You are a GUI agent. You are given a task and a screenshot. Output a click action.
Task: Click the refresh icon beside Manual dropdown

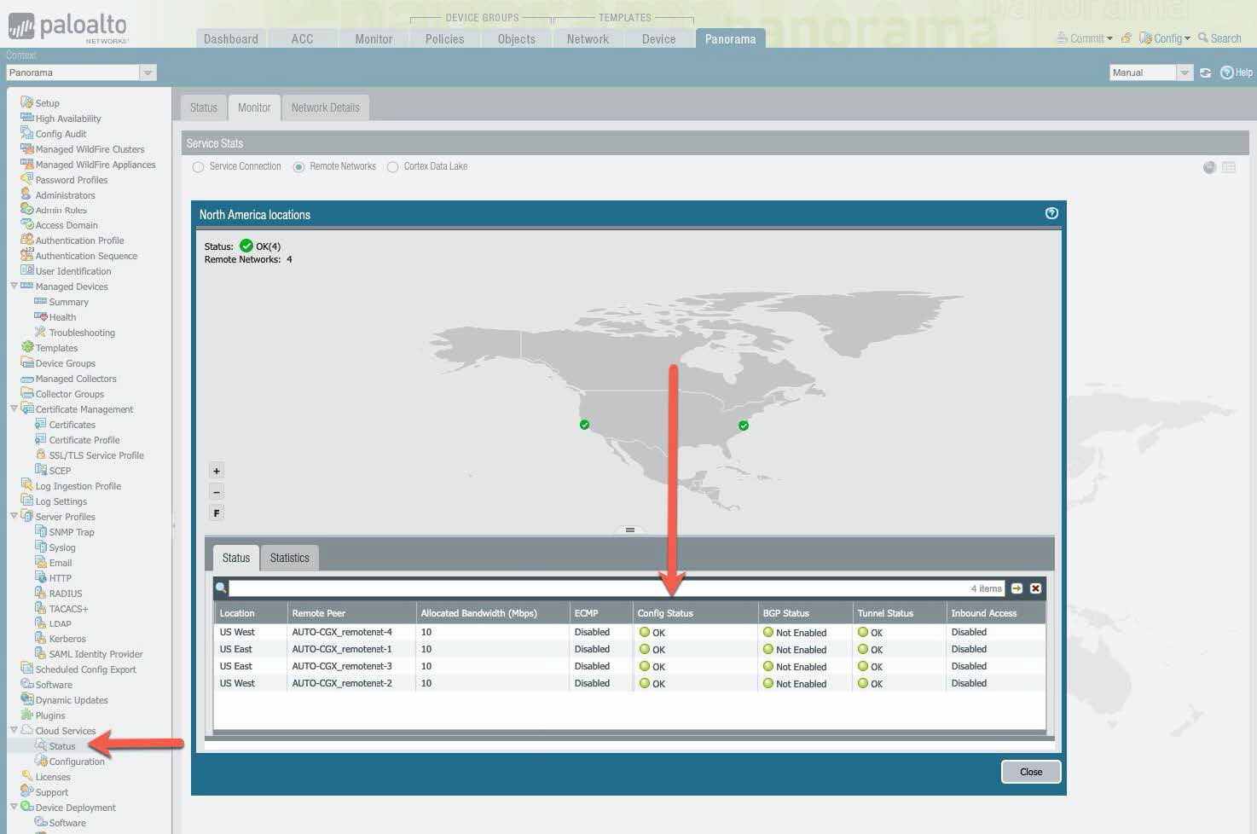pyautogui.click(x=1205, y=73)
